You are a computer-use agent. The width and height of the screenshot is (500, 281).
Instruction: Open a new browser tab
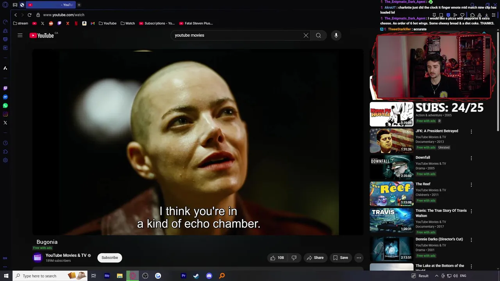tap(79, 5)
